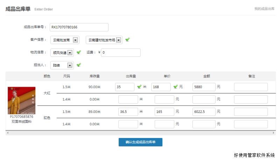Expand the 陆续 person-in-charge dropdown
Image resolution: width=280 pixels, height=160 pixels.
70,65
